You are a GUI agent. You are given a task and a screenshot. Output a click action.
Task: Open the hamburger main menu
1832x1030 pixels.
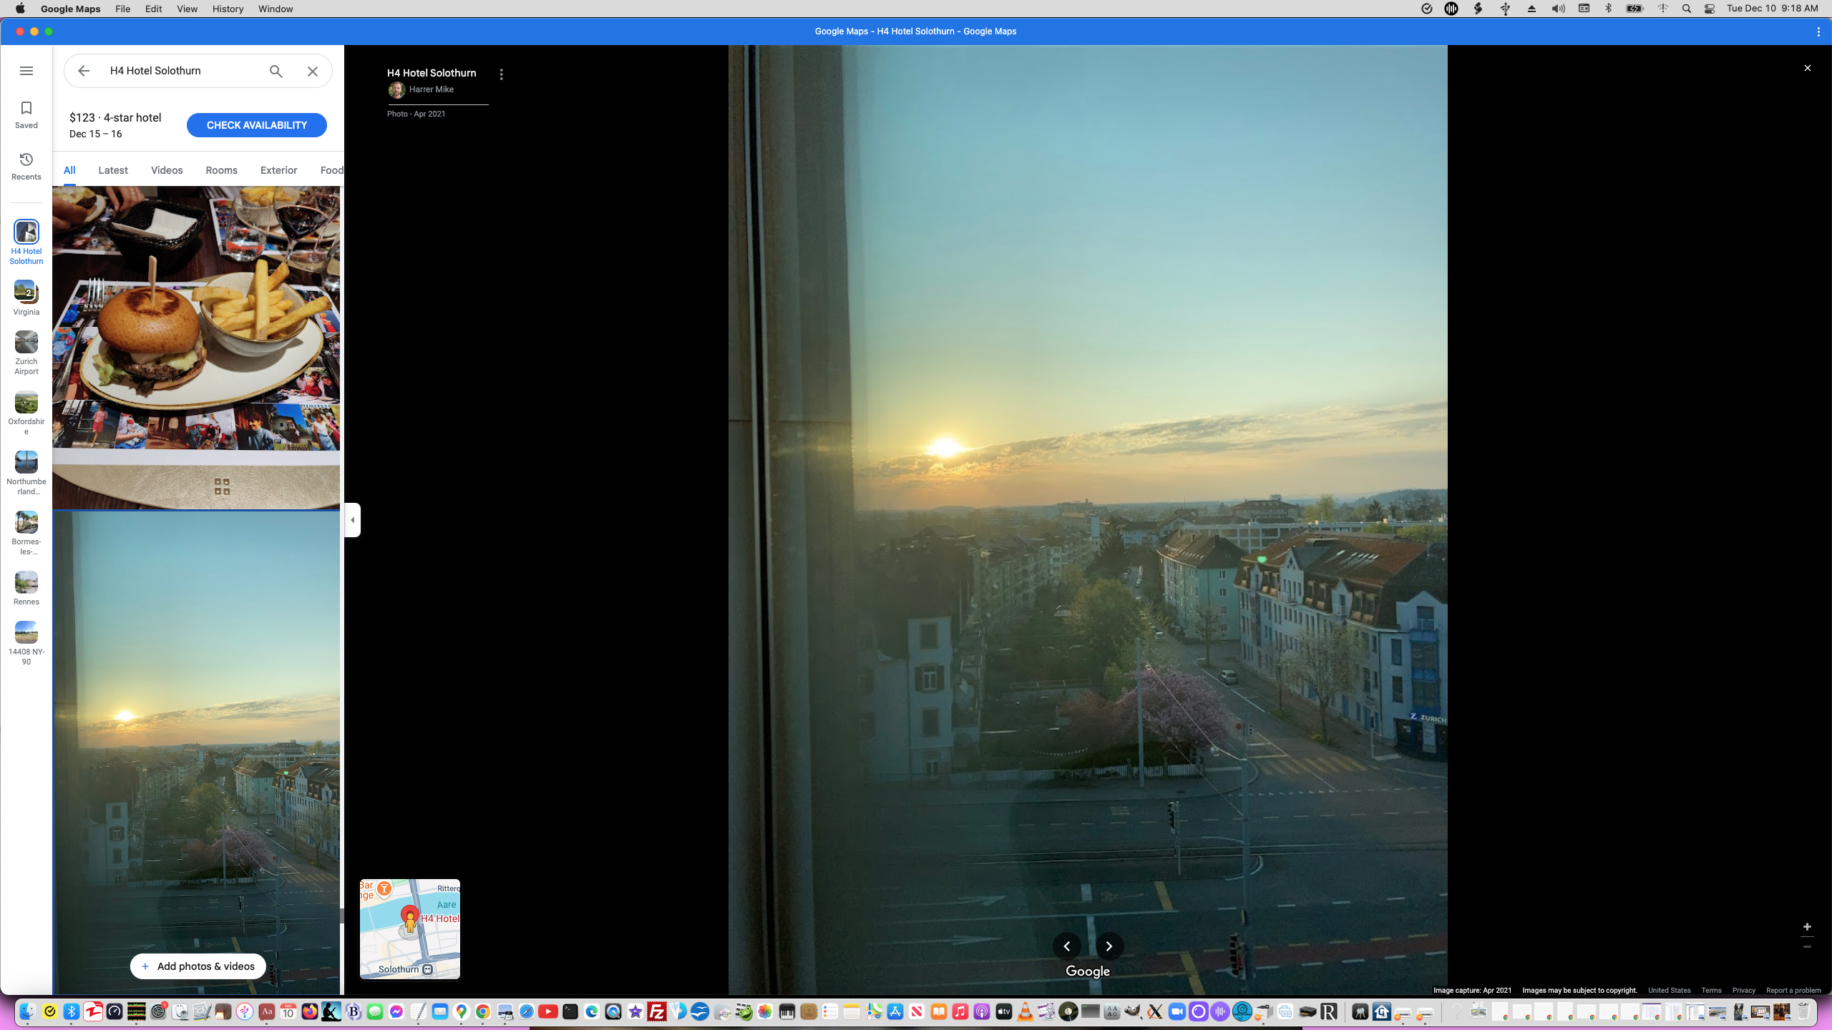pyautogui.click(x=26, y=71)
